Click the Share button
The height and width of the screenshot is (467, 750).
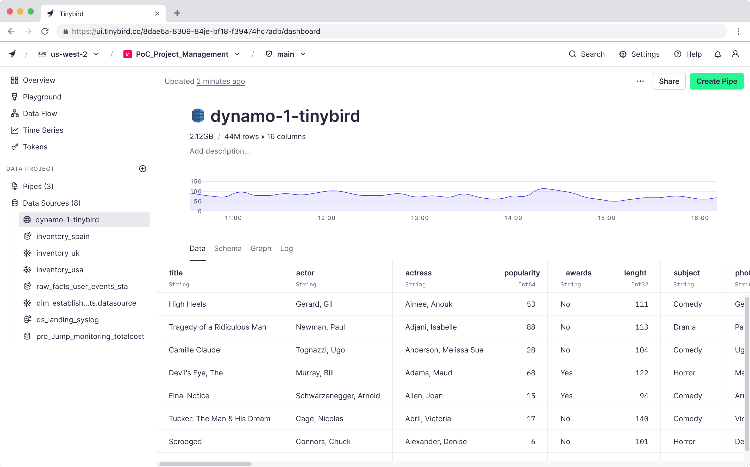click(x=669, y=81)
